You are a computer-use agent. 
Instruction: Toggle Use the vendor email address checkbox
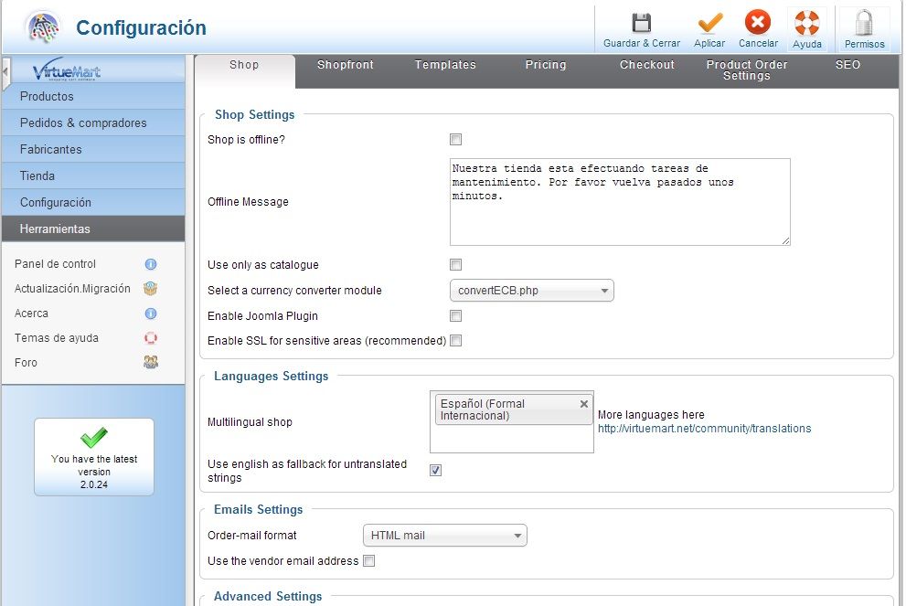pos(368,560)
